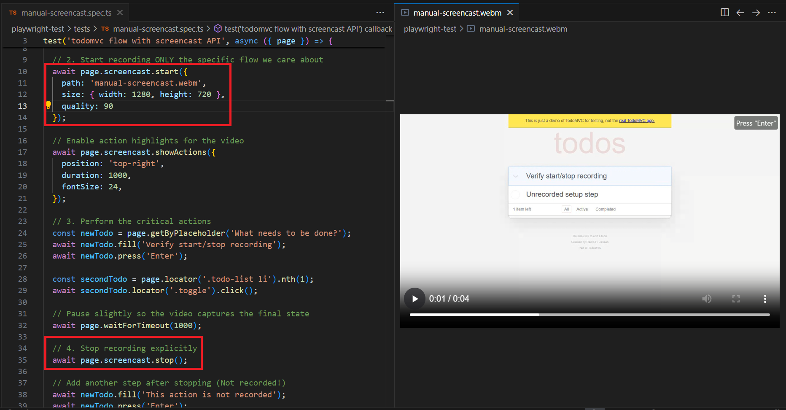The width and height of the screenshot is (786, 410).
Task: Navigate forward with right arrow icon
Action: click(756, 13)
